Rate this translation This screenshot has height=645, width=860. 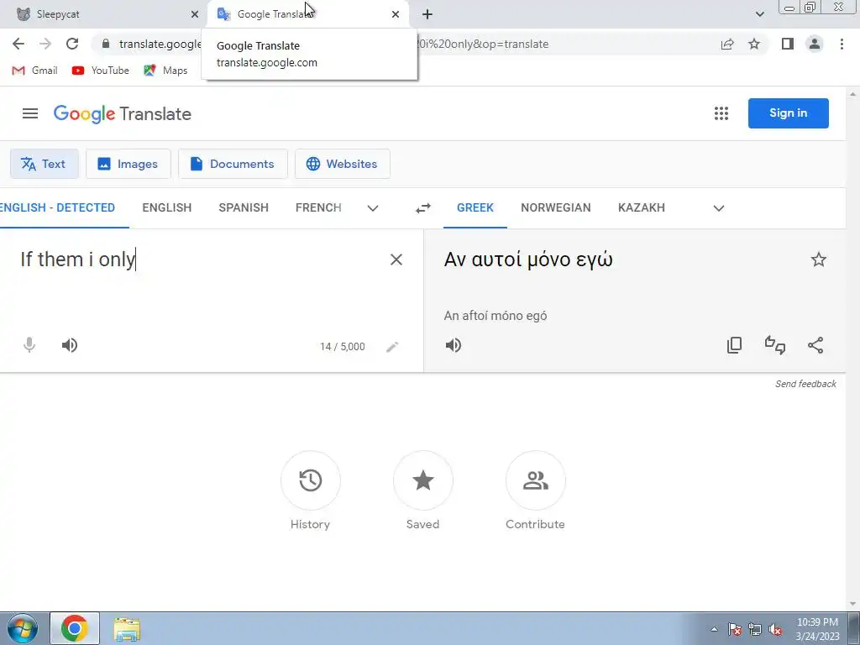(x=775, y=345)
